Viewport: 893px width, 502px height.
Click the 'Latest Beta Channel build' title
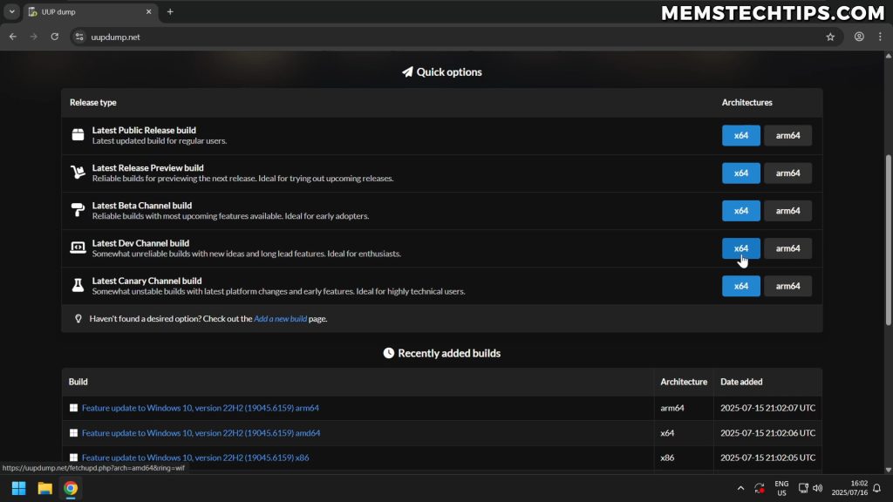(142, 206)
